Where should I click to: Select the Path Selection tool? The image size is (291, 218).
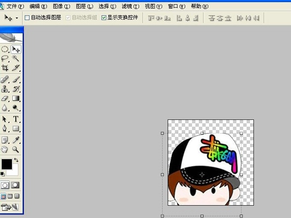(5, 119)
